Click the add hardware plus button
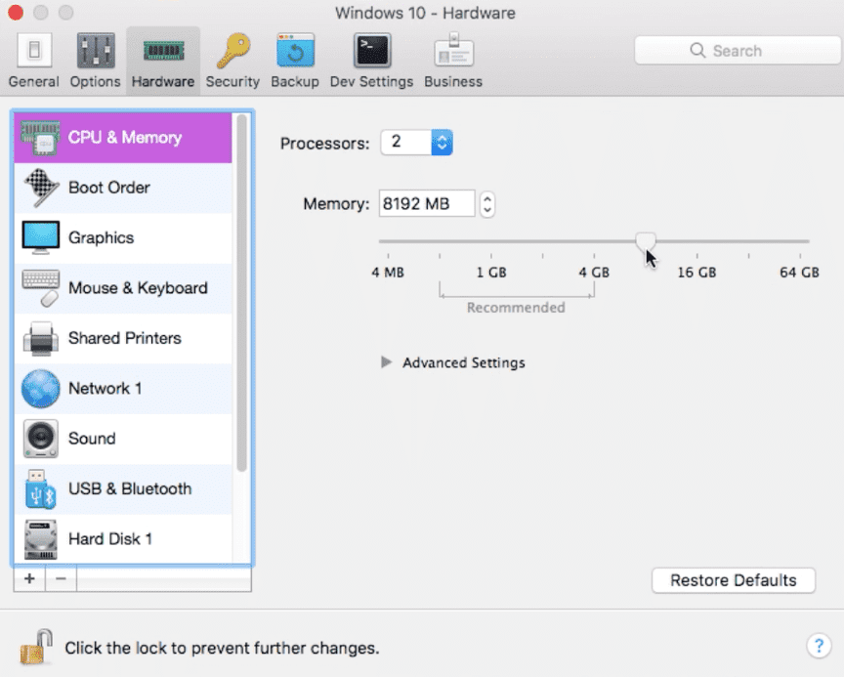Screen dimensions: 844x677 [29, 579]
